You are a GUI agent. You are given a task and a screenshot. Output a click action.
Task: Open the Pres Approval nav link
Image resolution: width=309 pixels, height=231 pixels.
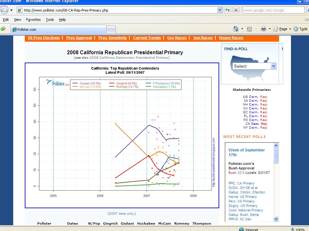(x=79, y=38)
